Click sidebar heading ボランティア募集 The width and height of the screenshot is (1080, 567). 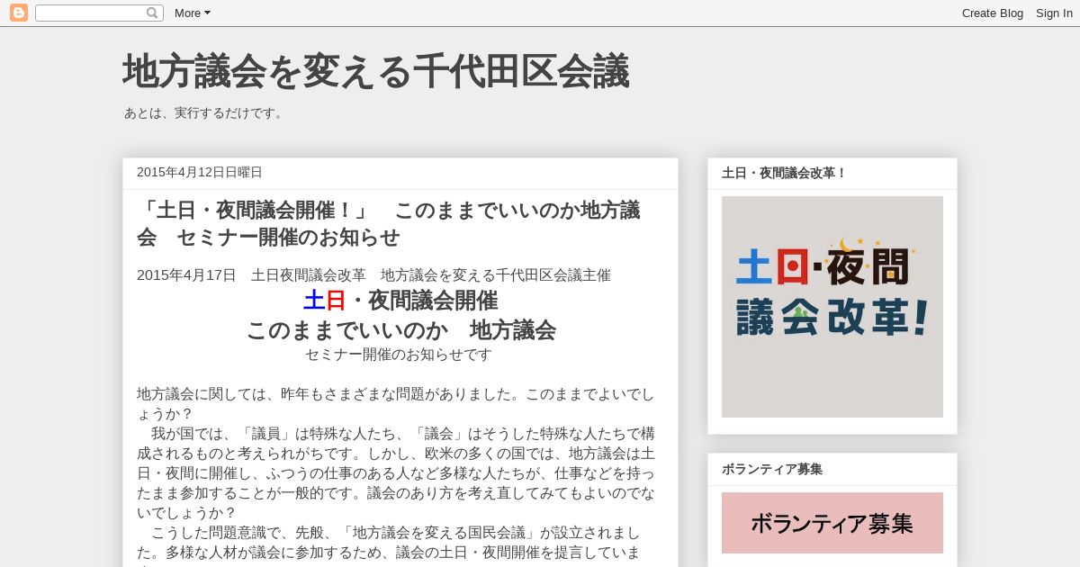(x=772, y=469)
